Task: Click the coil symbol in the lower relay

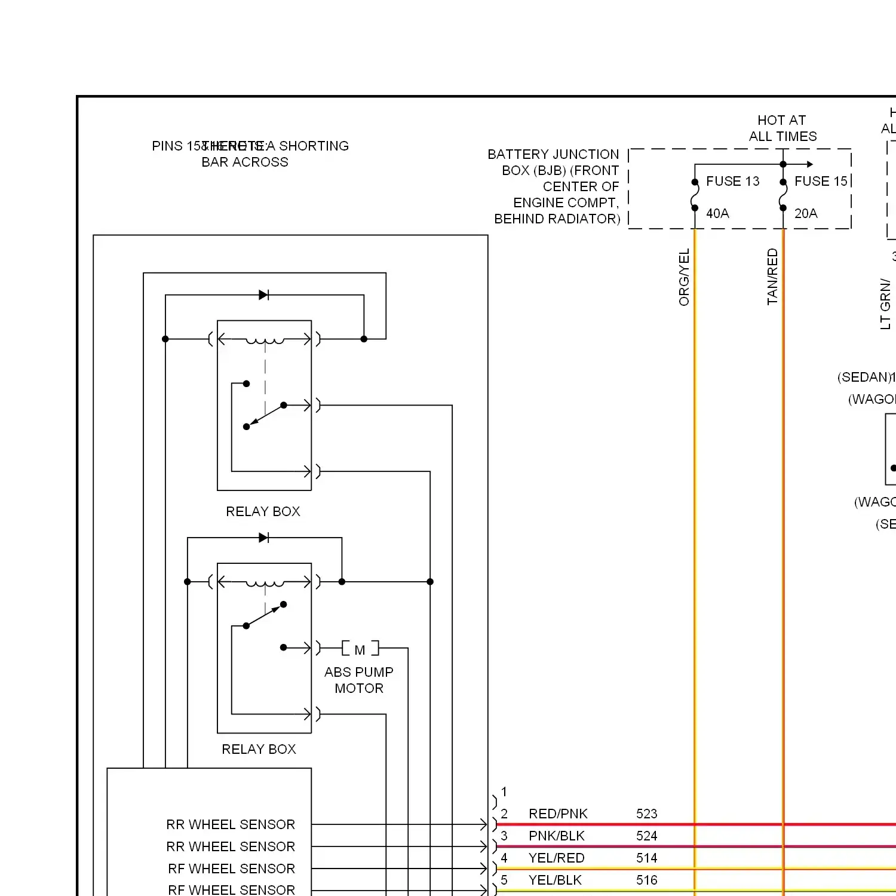Action: pyautogui.click(x=265, y=584)
